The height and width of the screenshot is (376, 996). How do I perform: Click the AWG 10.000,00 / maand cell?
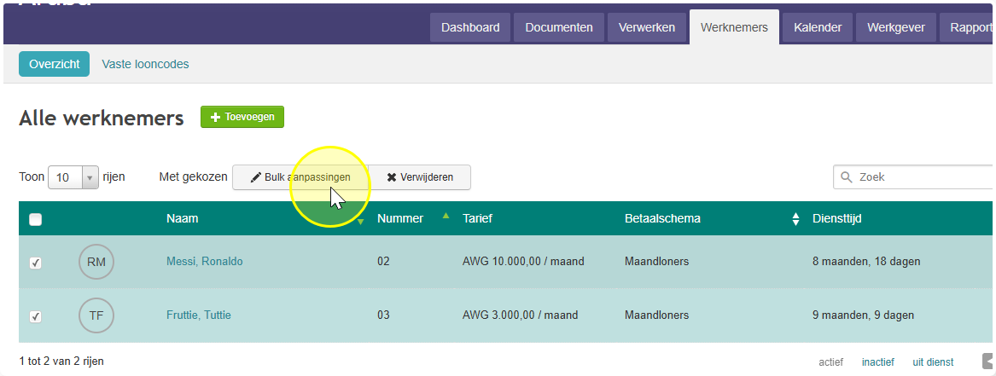[523, 261]
